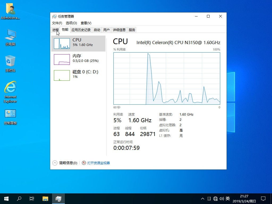
Task: Launch File Explorer from the taskbar
Action: [45, 199]
